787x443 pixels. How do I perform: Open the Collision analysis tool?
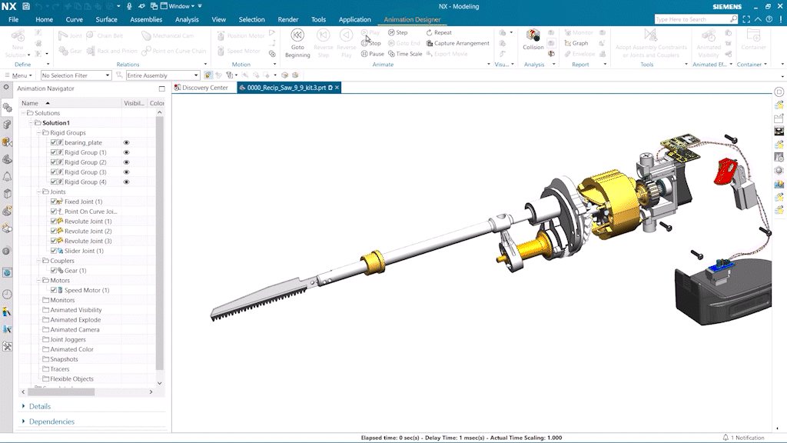533,36
